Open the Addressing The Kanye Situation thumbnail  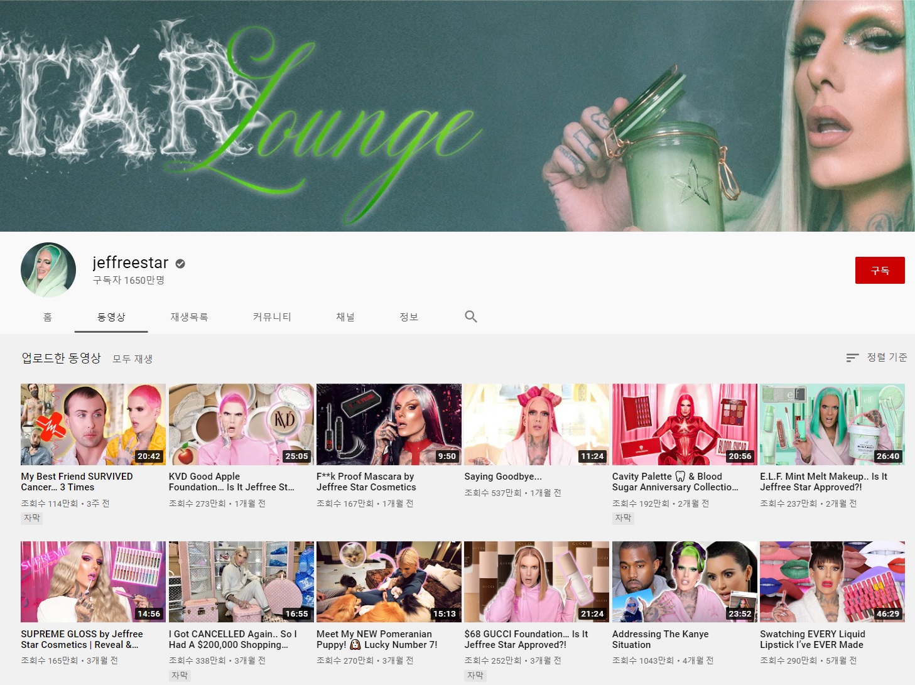685,582
